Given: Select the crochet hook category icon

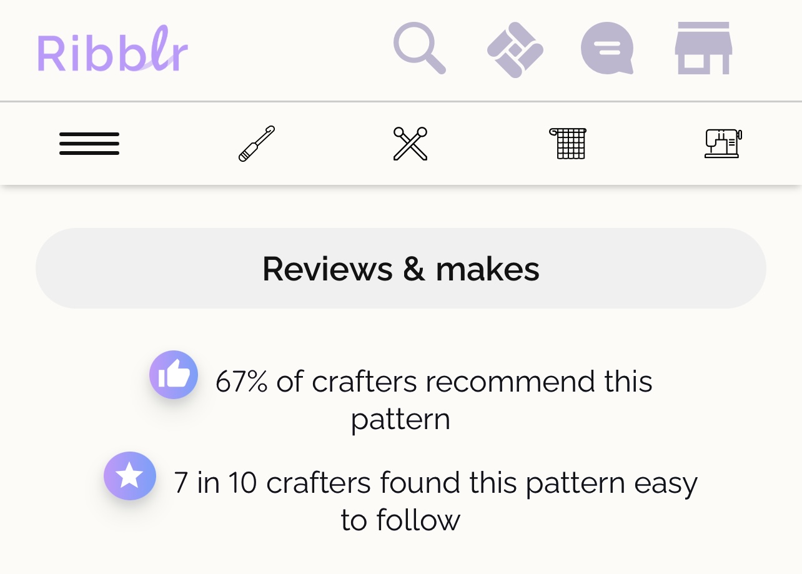Looking at the screenshot, I should click(257, 144).
